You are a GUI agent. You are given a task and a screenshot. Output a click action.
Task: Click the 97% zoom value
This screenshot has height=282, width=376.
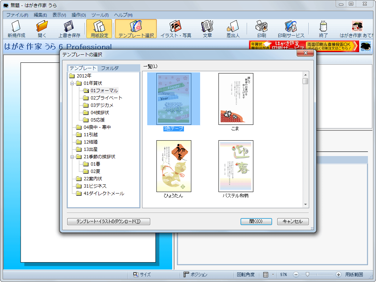(x=283, y=275)
